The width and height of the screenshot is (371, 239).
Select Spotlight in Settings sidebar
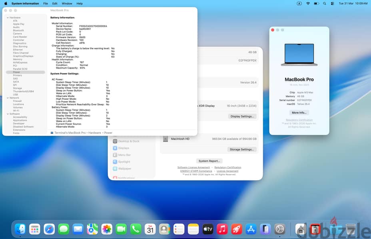point(122,162)
